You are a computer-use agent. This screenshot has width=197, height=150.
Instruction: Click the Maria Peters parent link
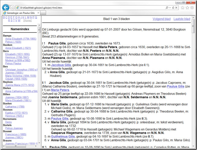(60, 90)
